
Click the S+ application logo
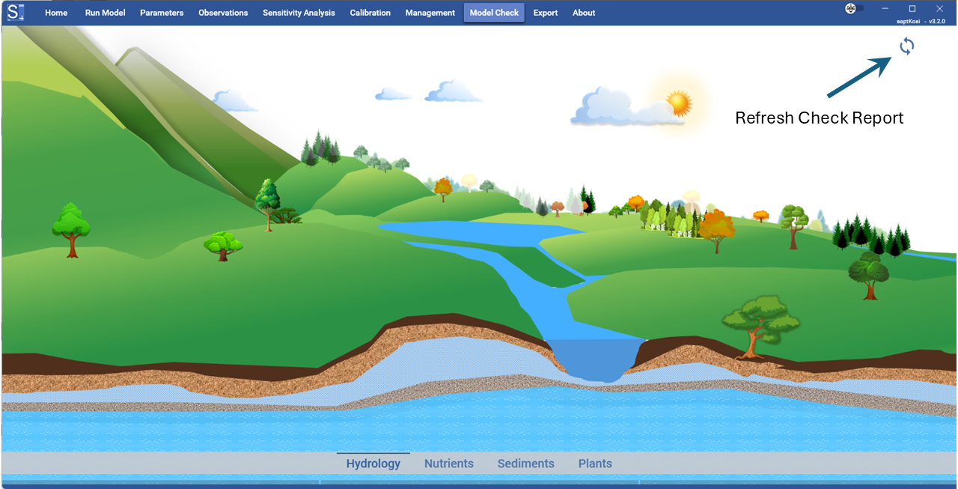pyautogui.click(x=16, y=12)
